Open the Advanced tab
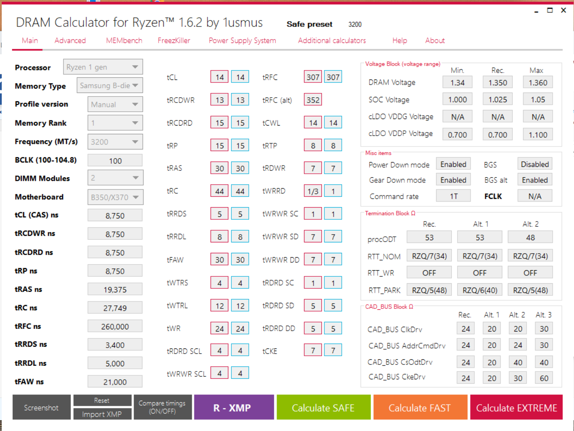The width and height of the screenshot is (574, 431). point(70,40)
